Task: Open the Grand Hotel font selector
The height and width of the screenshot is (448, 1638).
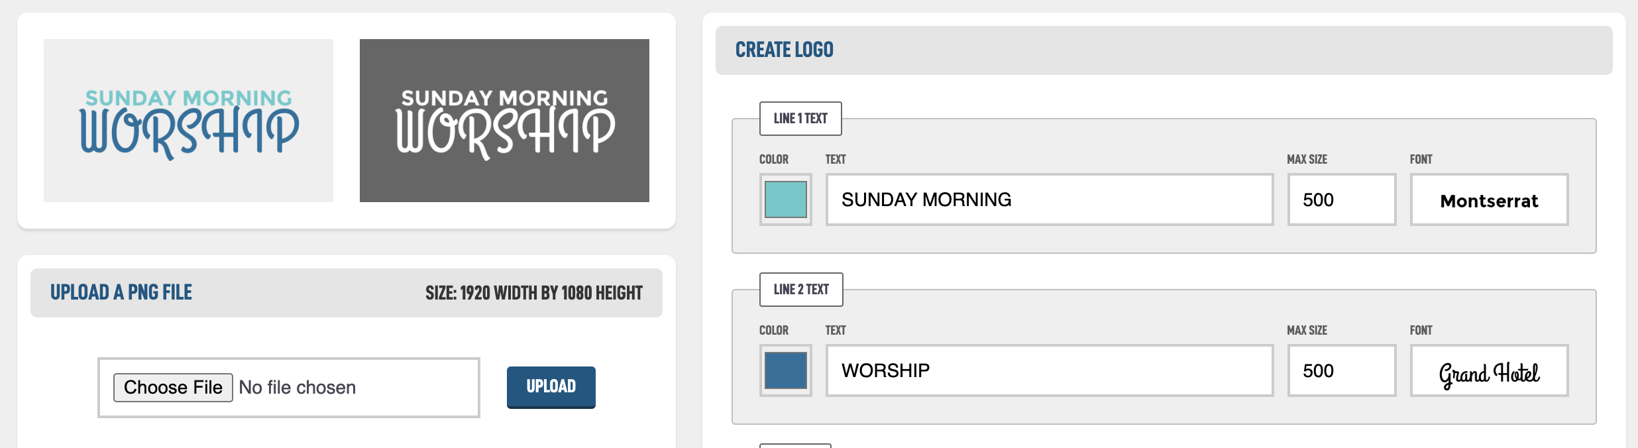Action: click(x=1490, y=370)
